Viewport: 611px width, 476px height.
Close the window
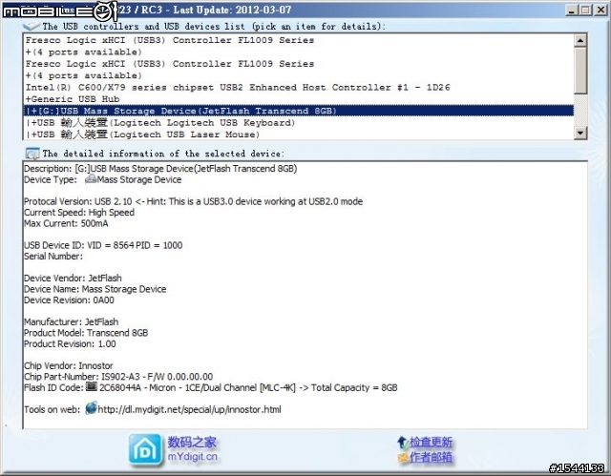point(600,10)
